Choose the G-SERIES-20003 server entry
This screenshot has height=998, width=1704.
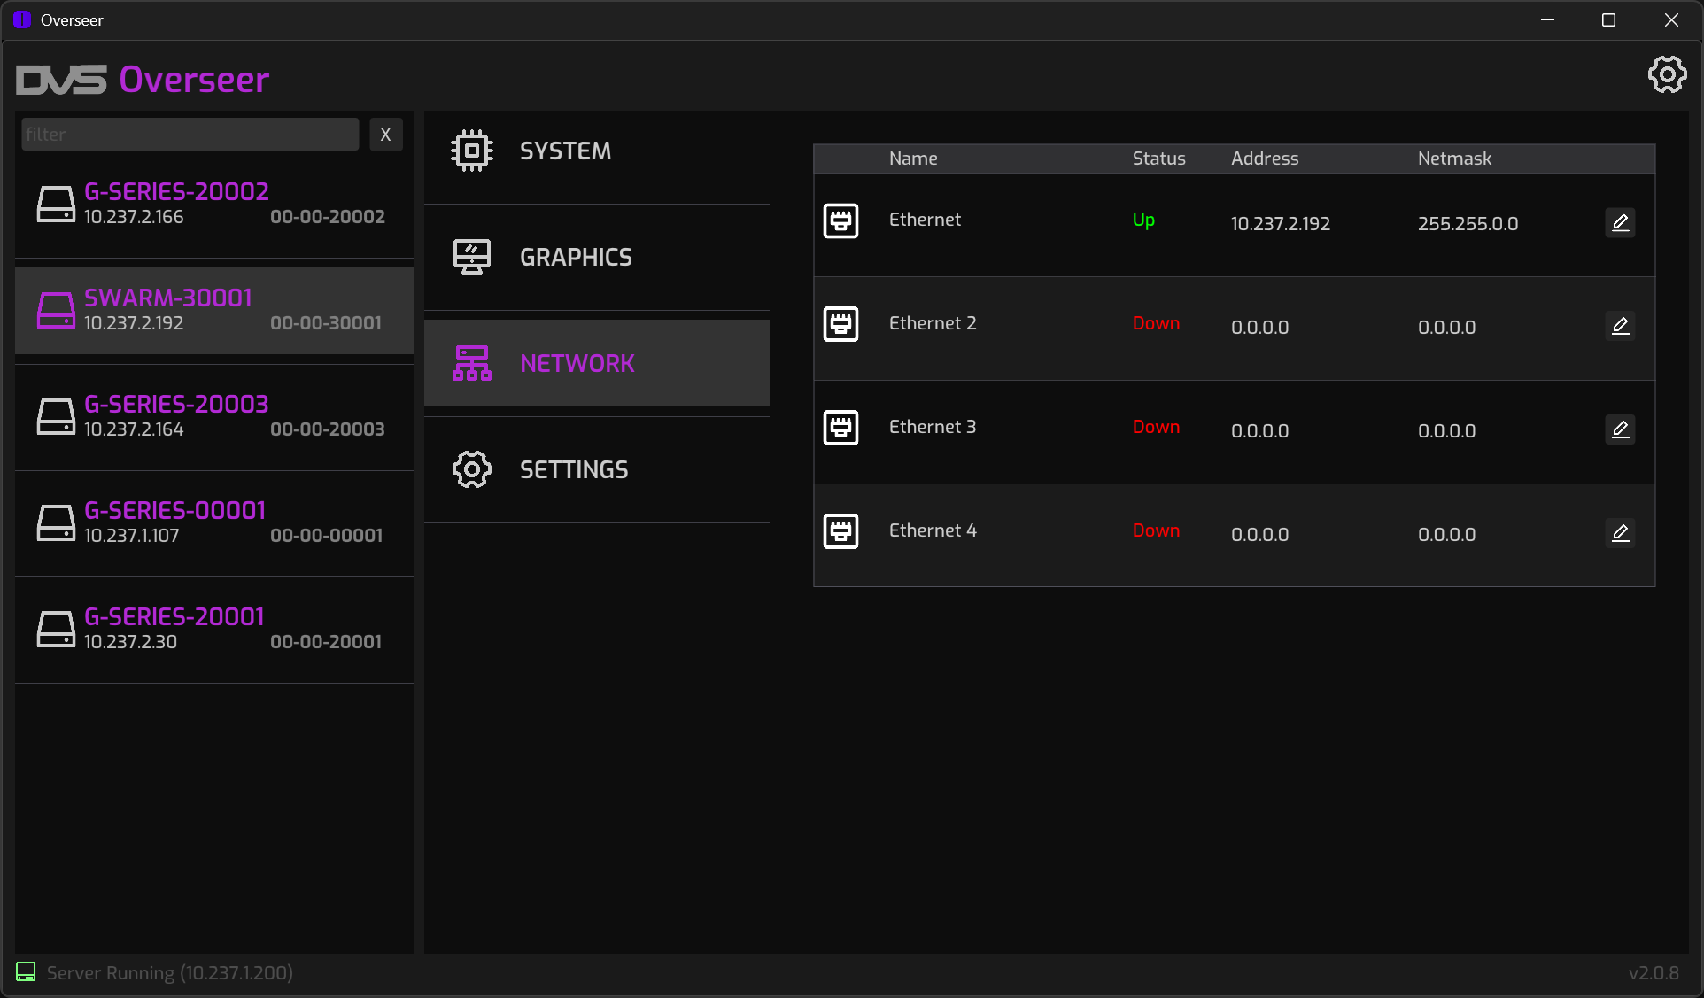(x=214, y=417)
